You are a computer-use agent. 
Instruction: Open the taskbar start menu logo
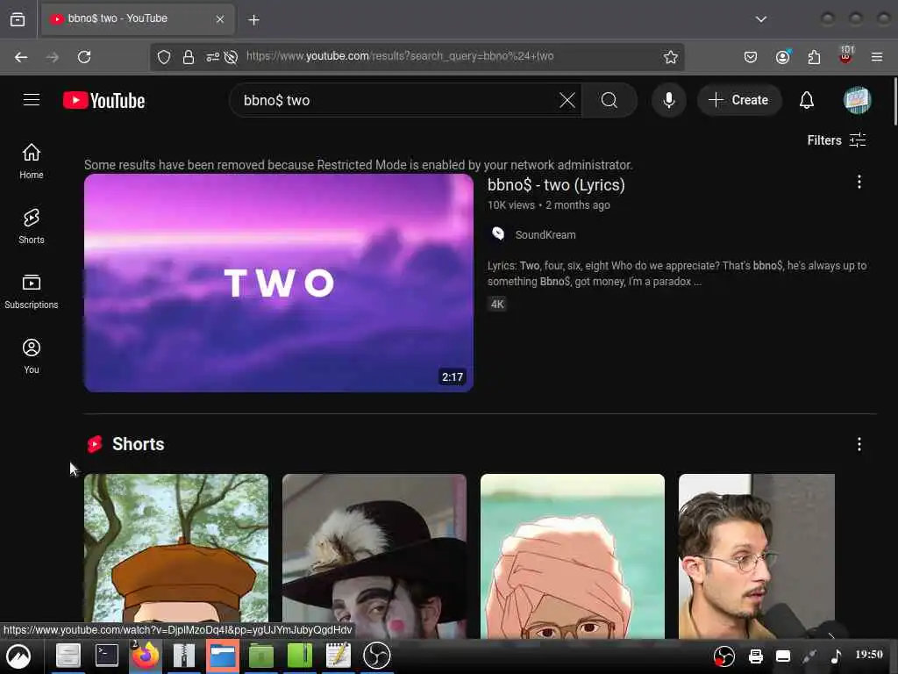(18, 656)
